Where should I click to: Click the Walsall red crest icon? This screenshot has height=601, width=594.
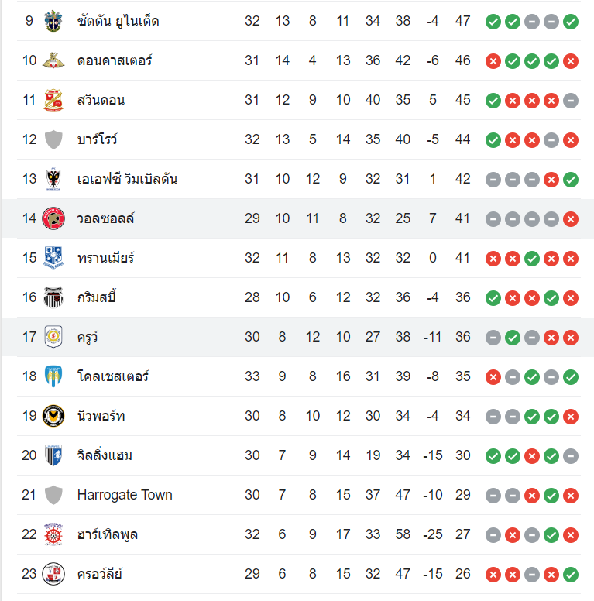53,218
